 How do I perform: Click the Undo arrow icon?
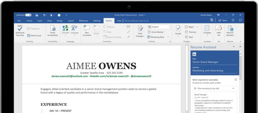44,15
